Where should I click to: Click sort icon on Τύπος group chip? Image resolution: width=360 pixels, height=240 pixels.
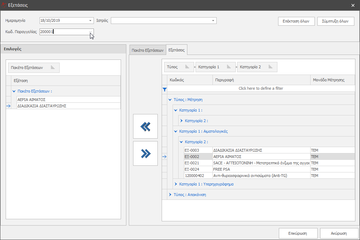[x=187, y=67]
